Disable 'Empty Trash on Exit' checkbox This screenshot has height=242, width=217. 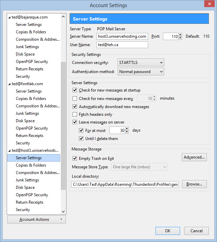click(x=75, y=158)
